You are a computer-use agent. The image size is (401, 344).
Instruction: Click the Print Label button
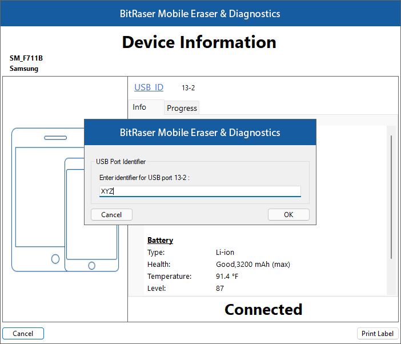pyautogui.click(x=377, y=334)
